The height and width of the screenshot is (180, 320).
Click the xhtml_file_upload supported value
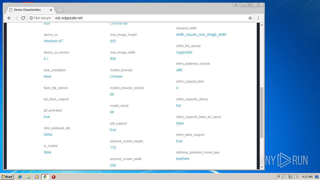[x=184, y=52]
